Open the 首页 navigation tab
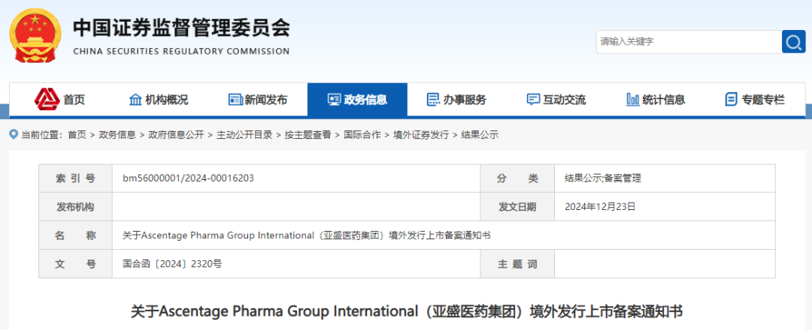This screenshot has width=812, height=330. (x=59, y=100)
